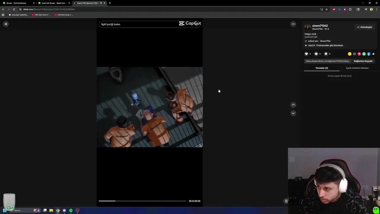Open a new browser tab

coord(110,3)
